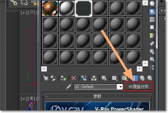The image size is (168, 113).
Task: Toggle Show Shaded Material in Viewport icon
Action: pos(125,78)
